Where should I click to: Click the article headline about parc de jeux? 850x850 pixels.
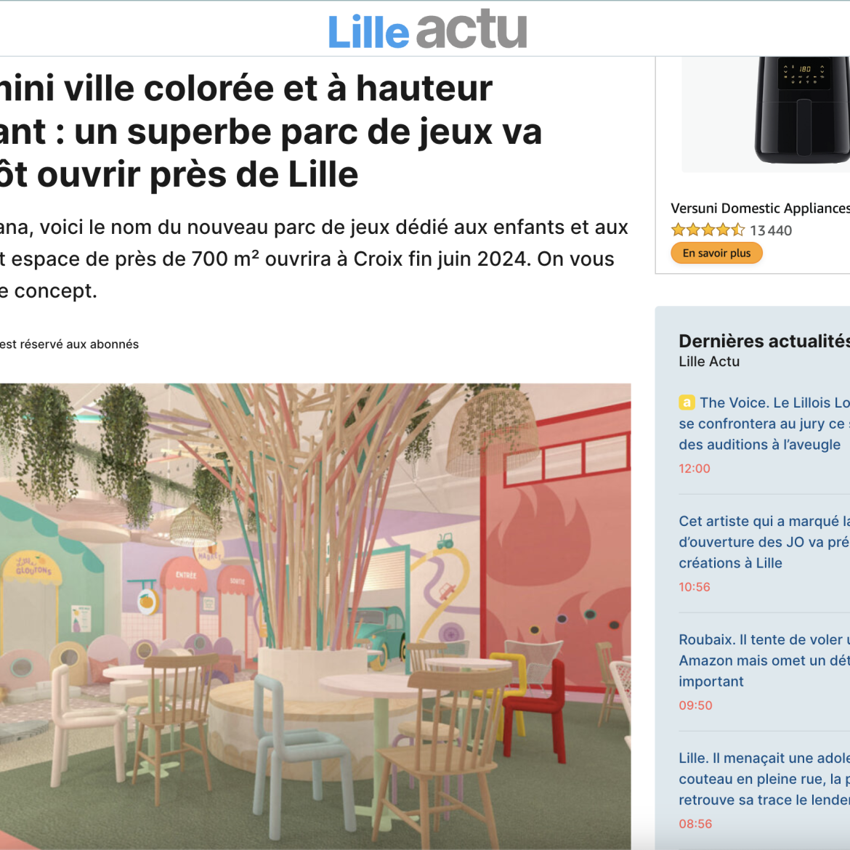[x=271, y=131]
